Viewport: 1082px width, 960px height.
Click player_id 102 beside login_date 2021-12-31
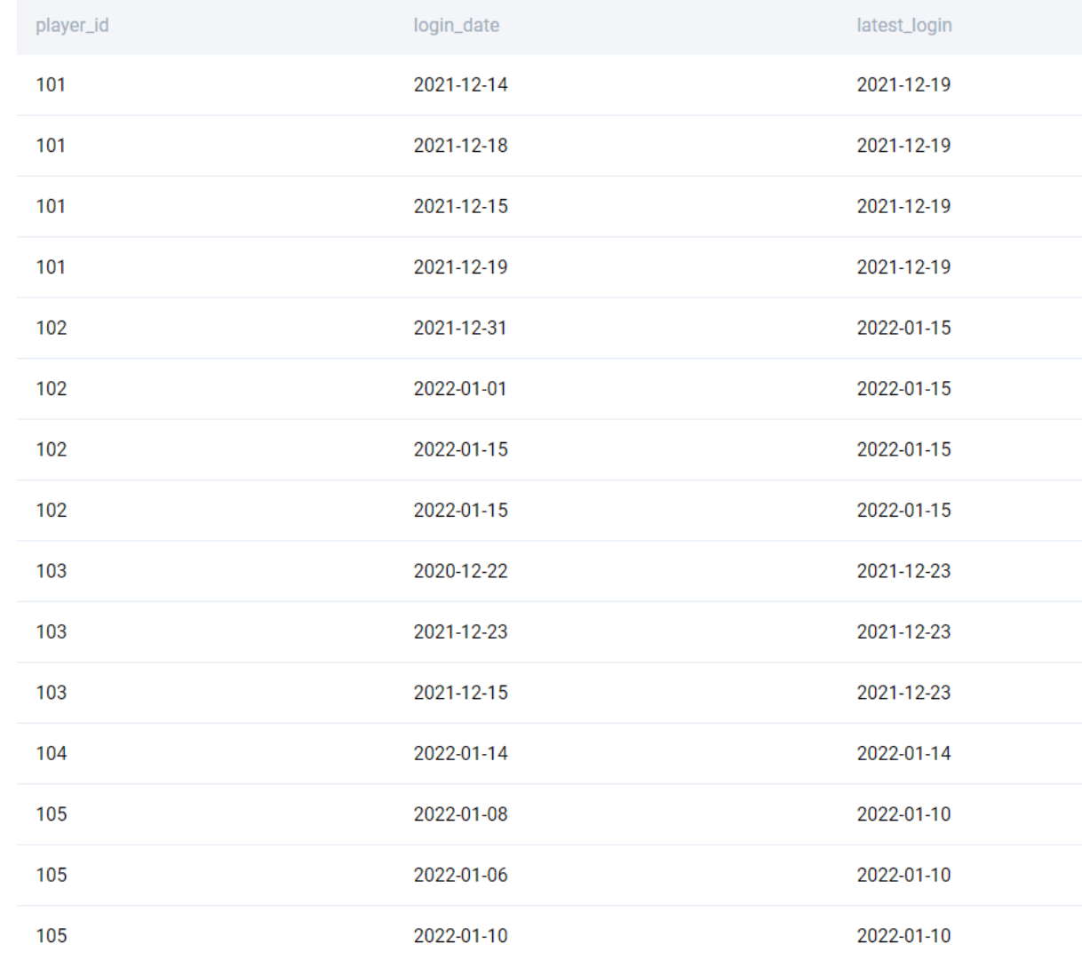pos(51,328)
